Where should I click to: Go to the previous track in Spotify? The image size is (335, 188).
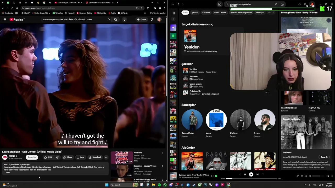[245, 174]
